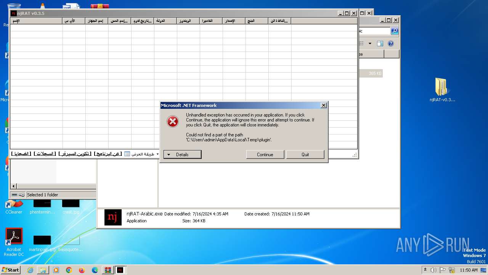Toggle the Explorer preview pane icon
The image size is (488, 275).
coord(380,44)
